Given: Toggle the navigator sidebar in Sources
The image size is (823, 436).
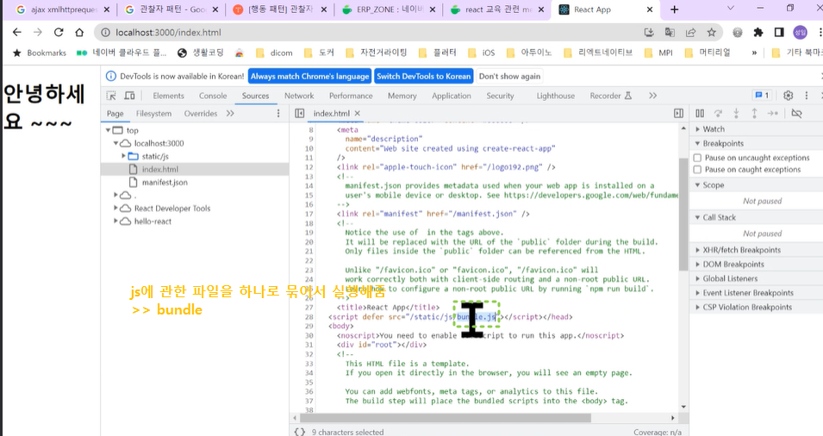Looking at the screenshot, I should point(300,114).
